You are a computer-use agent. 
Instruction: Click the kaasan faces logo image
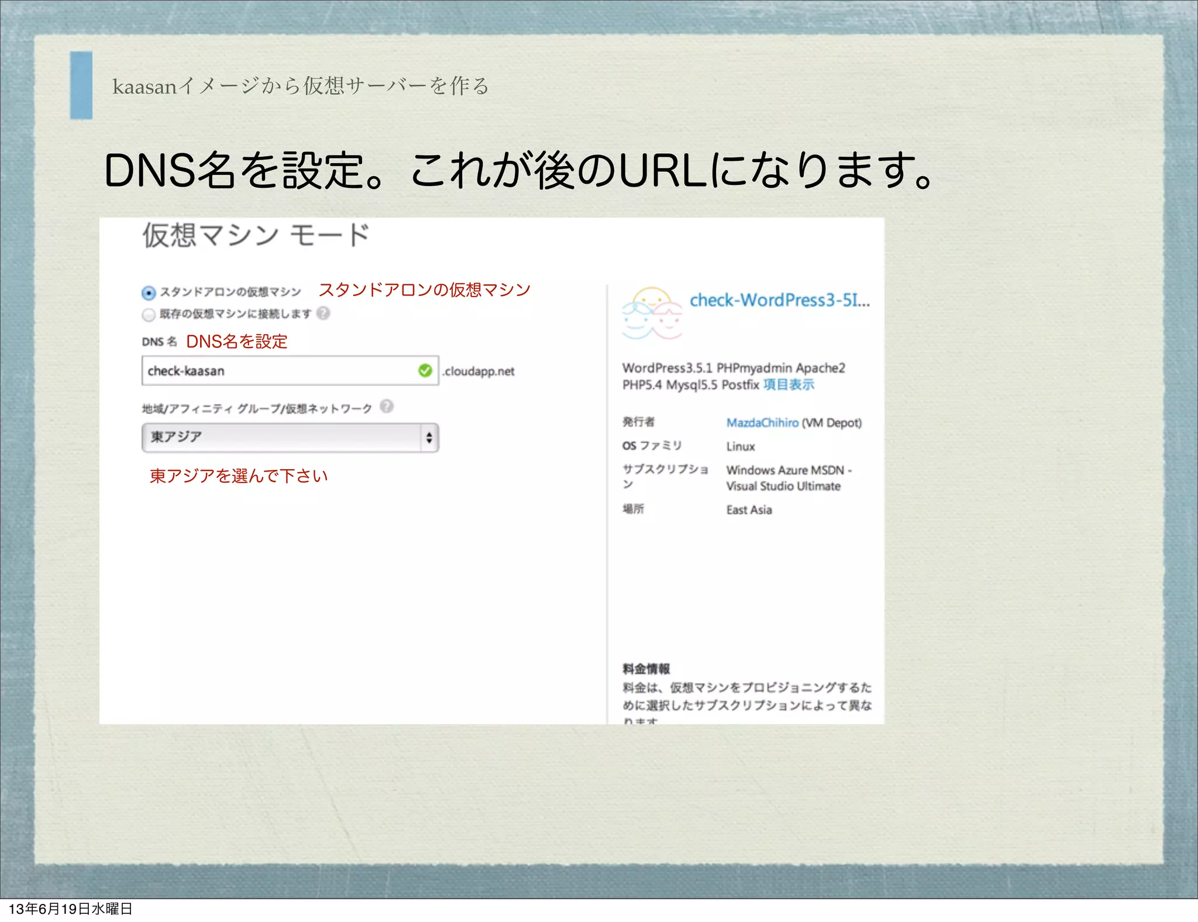tap(652, 313)
